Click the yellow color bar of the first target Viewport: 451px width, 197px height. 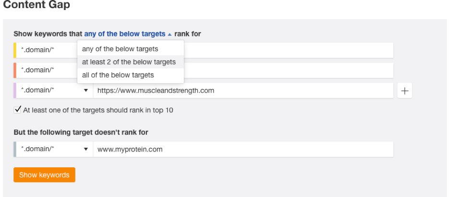15,50
